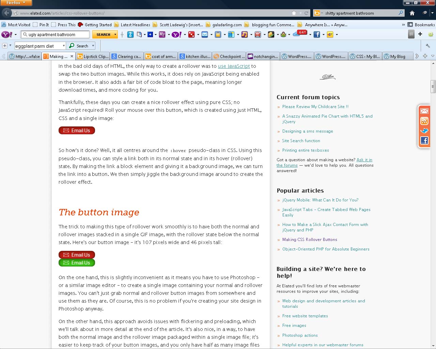Click the Facebook icon in Yahoo toolbar
This screenshot has width=436, height=349.
(x=317, y=34)
